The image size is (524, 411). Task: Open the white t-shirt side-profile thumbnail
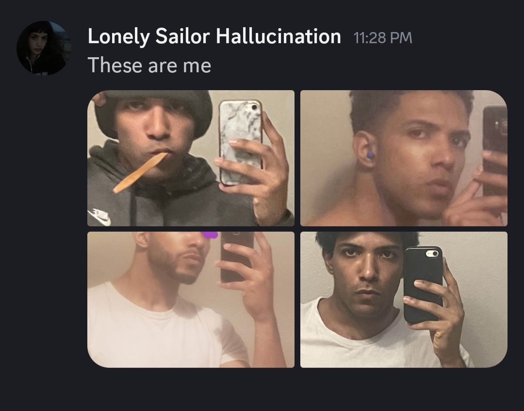[191, 300]
